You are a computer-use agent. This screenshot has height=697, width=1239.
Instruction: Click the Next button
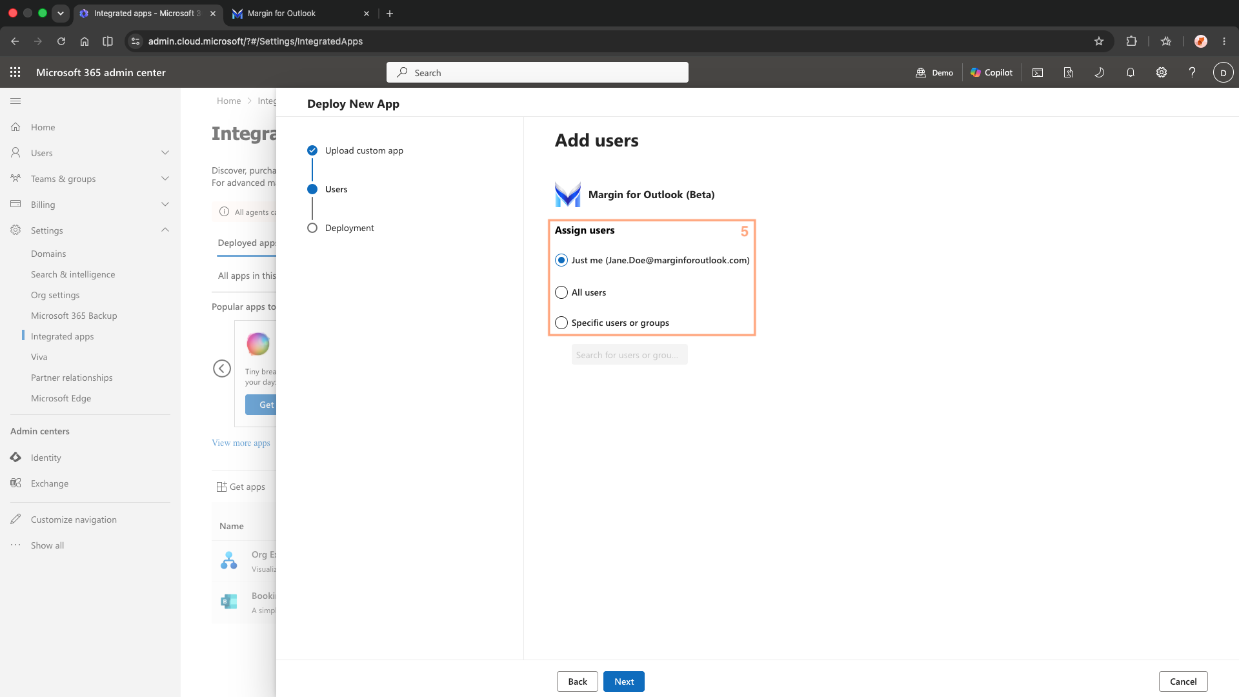[x=624, y=682]
